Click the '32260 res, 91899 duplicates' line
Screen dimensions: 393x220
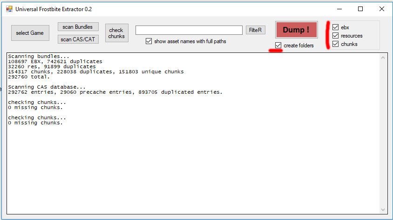(x=52, y=67)
